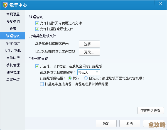The image size is (167, 130).
Task: Disable the 开启"扫一扫"功能 checkbox
Action: coord(37,66)
